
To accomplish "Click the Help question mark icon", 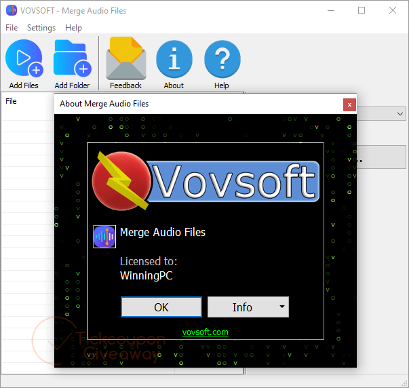I will (222, 59).
